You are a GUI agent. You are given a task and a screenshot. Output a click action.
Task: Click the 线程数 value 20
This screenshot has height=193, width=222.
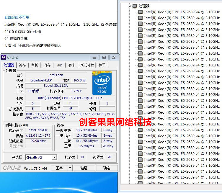pyautogui.click(x=110, y=157)
